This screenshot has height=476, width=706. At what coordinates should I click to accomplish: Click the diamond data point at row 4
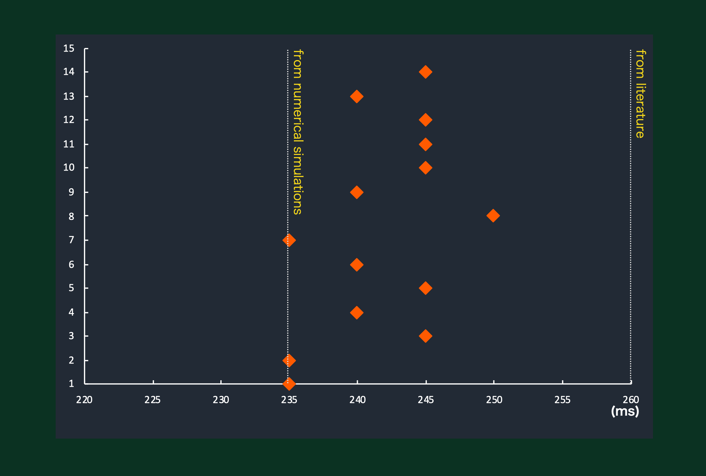click(x=357, y=313)
